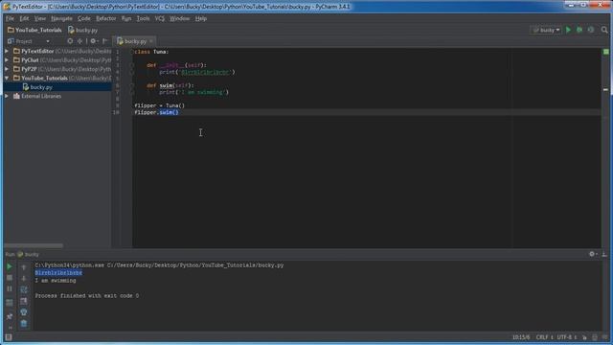The width and height of the screenshot is (613, 345).
Task: Select bucky.py in the project tree
Action: [41, 87]
